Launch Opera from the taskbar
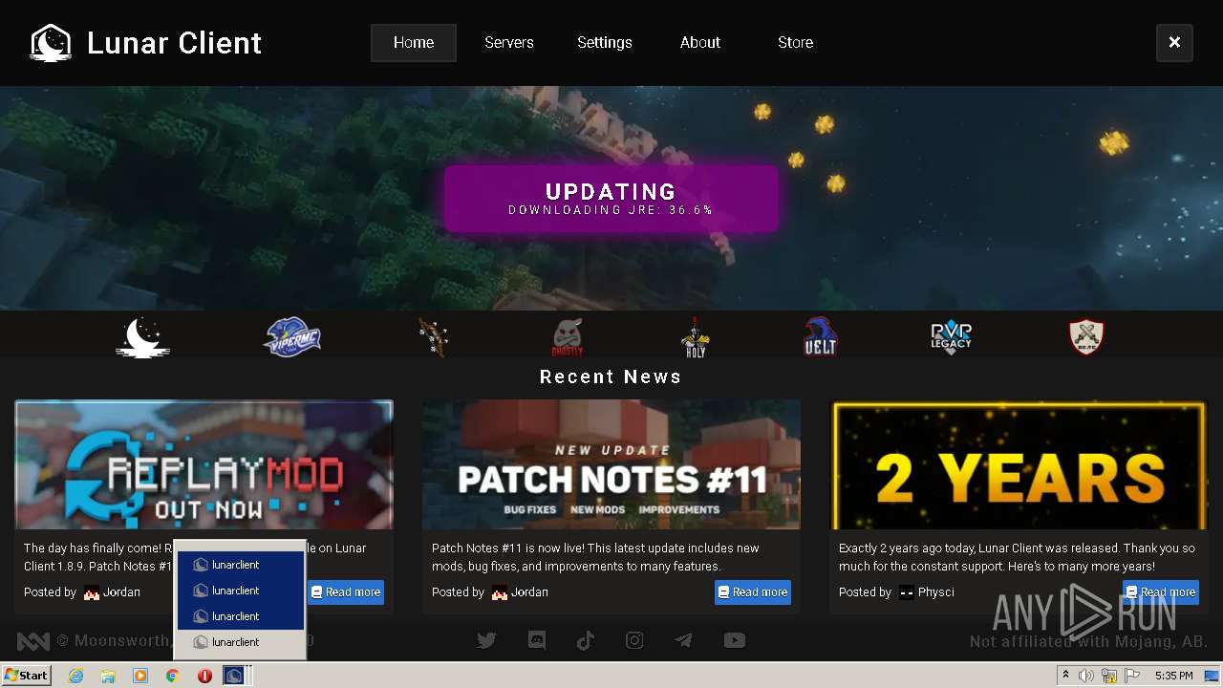The width and height of the screenshot is (1223, 688). pyautogui.click(x=204, y=676)
